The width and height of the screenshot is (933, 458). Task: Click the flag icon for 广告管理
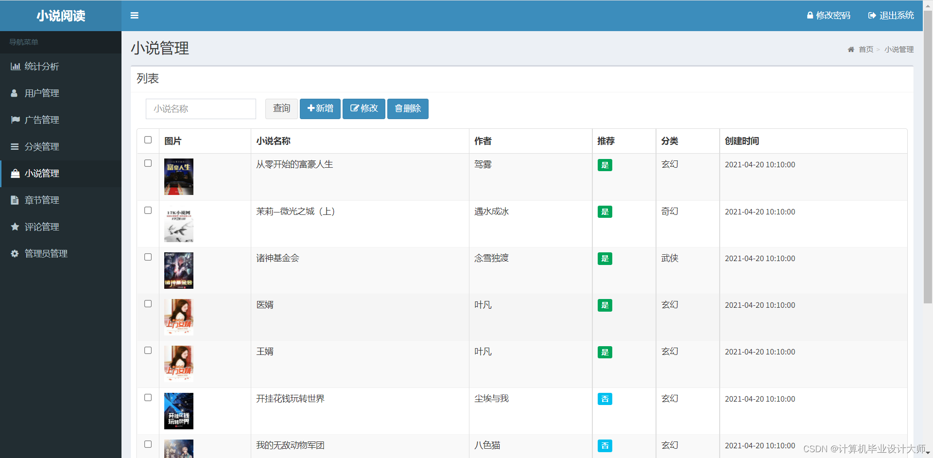click(x=16, y=120)
